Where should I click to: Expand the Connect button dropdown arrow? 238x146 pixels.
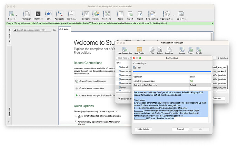pos(17,14)
